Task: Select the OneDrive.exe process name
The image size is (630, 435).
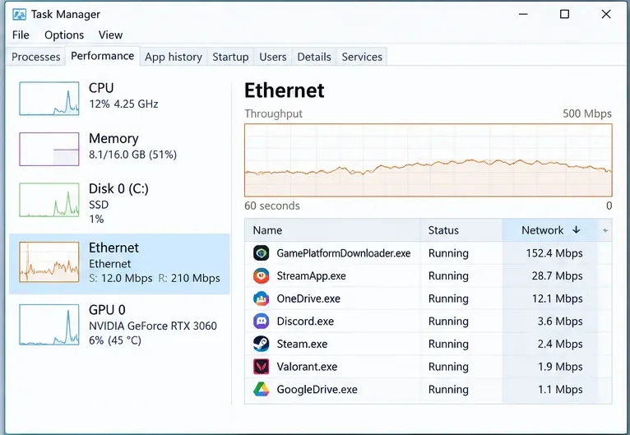Action: [x=308, y=298]
